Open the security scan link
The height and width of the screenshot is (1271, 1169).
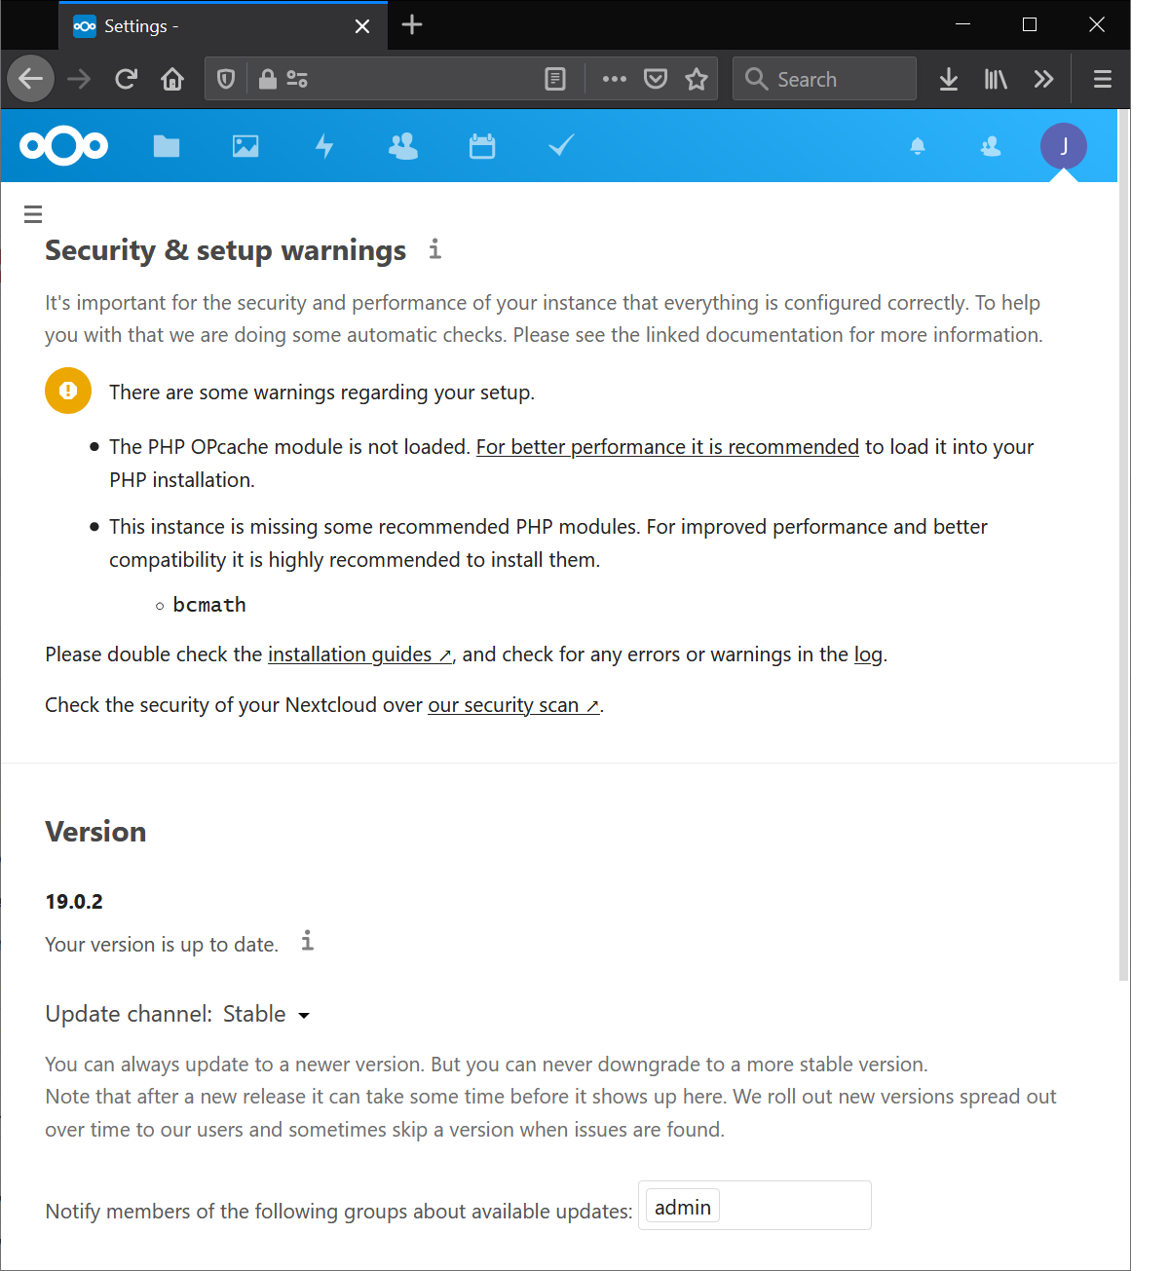click(x=513, y=705)
